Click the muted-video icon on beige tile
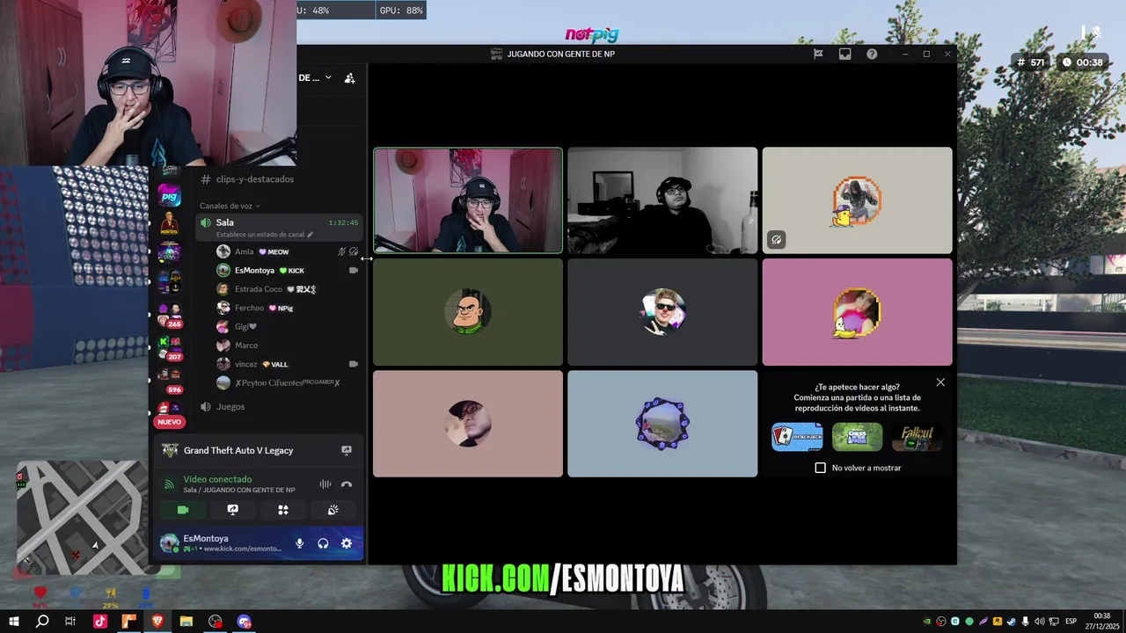 pyautogui.click(x=776, y=239)
